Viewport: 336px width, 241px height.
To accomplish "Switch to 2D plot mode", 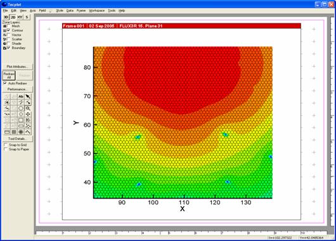I will pyautogui.click(x=13, y=17).
